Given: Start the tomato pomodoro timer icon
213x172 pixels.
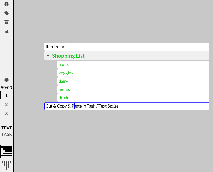Looking at the screenshot, I should [6, 80].
